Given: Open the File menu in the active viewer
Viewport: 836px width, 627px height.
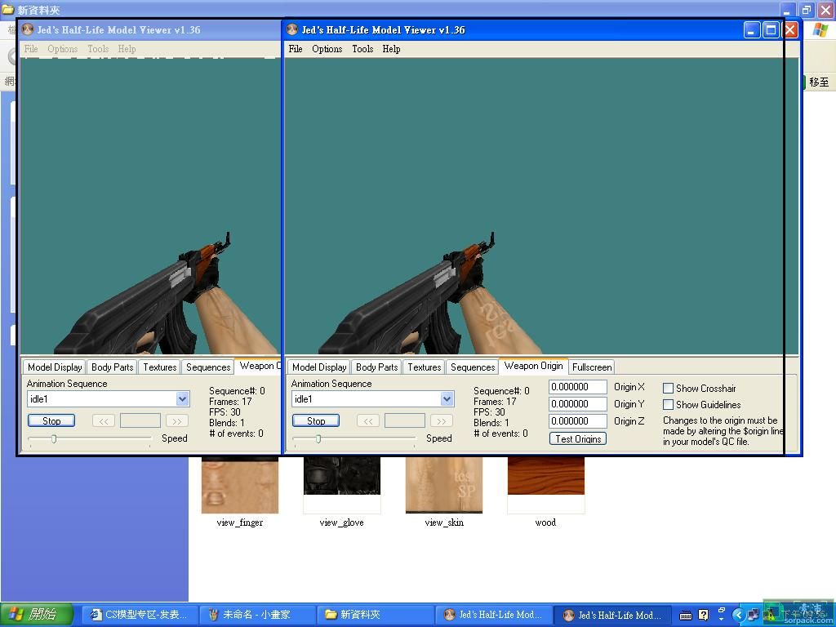Looking at the screenshot, I should point(296,49).
